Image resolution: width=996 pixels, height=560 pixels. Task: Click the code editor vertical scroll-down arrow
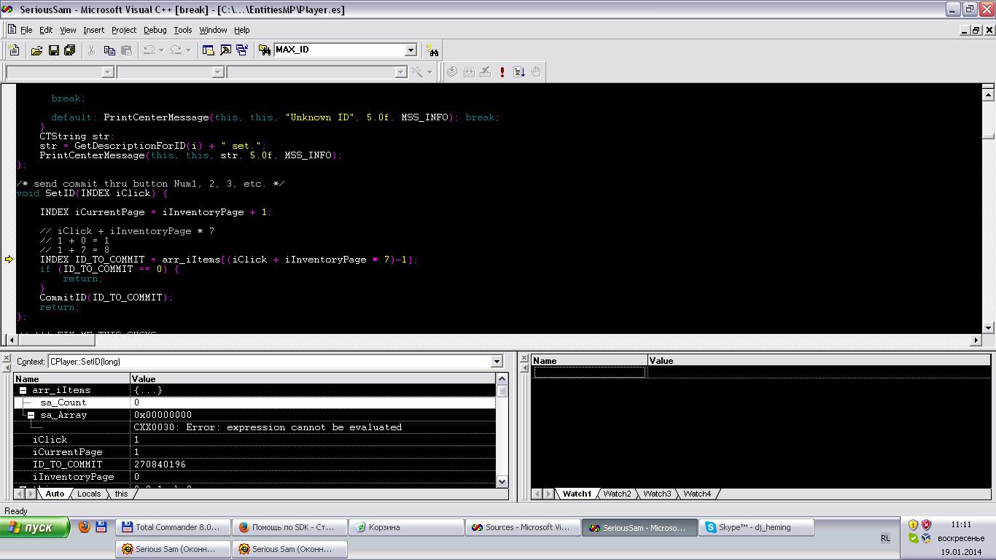coord(989,328)
